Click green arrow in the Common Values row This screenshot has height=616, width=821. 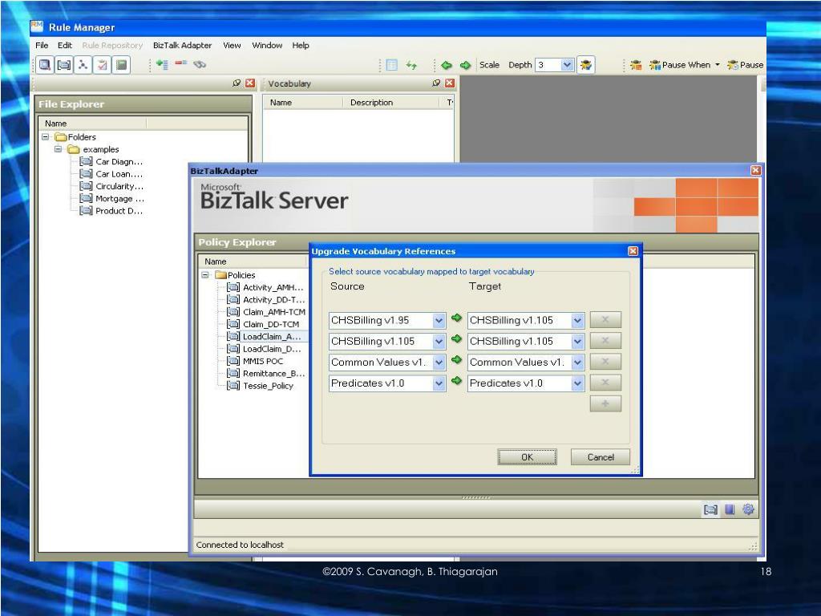456,360
